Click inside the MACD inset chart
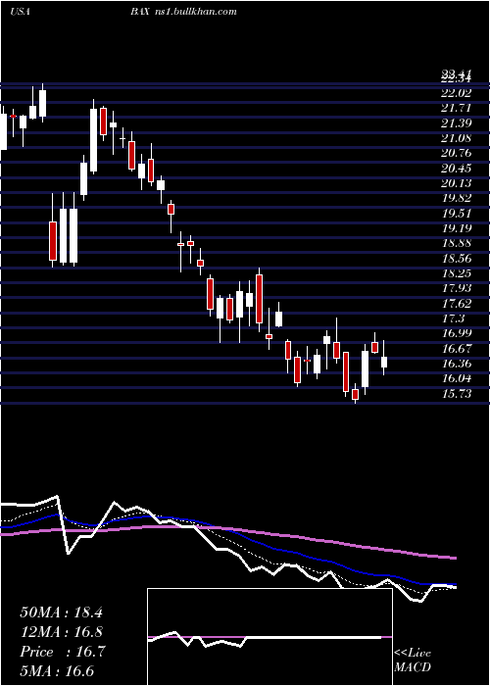This screenshot has height=686, width=490. [x=269, y=637]
